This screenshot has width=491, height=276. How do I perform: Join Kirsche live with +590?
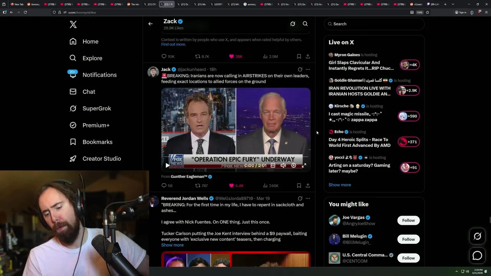[409, 116]
